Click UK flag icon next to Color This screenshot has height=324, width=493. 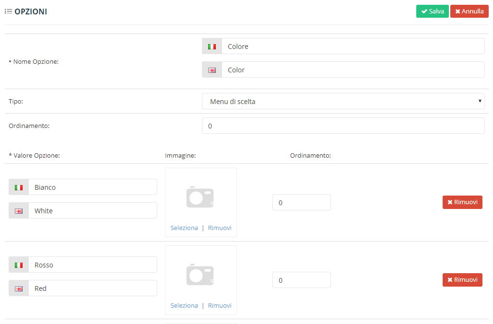coord(212,70)
